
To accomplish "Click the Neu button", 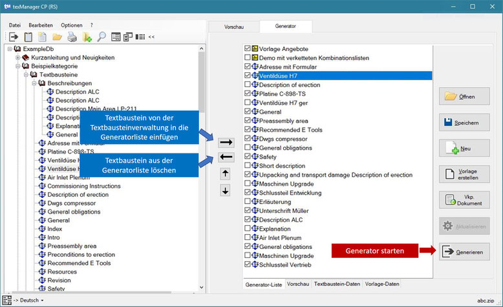I will (464, 148).
